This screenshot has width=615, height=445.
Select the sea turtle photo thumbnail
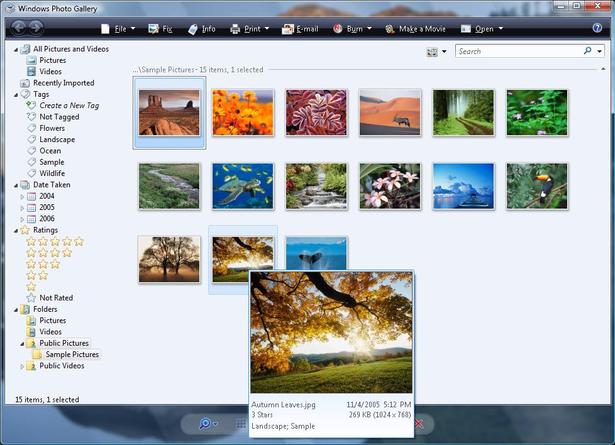point(243,186)
